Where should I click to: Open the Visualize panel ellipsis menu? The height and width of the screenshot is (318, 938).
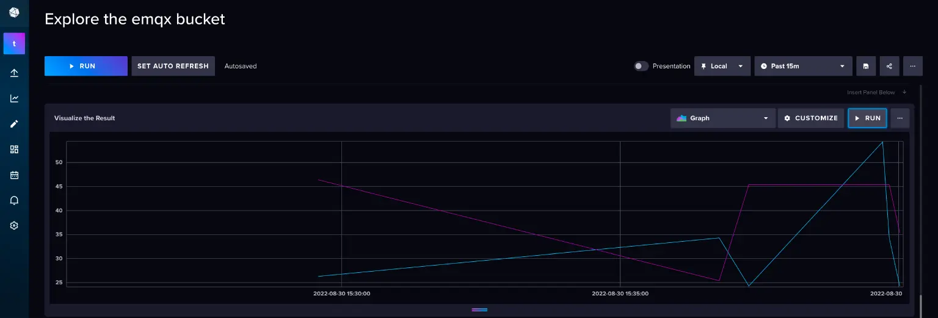(900, 118)
